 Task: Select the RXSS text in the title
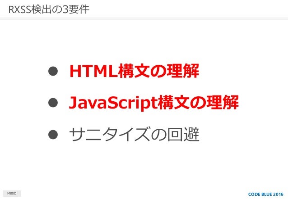tap(19, 9)
